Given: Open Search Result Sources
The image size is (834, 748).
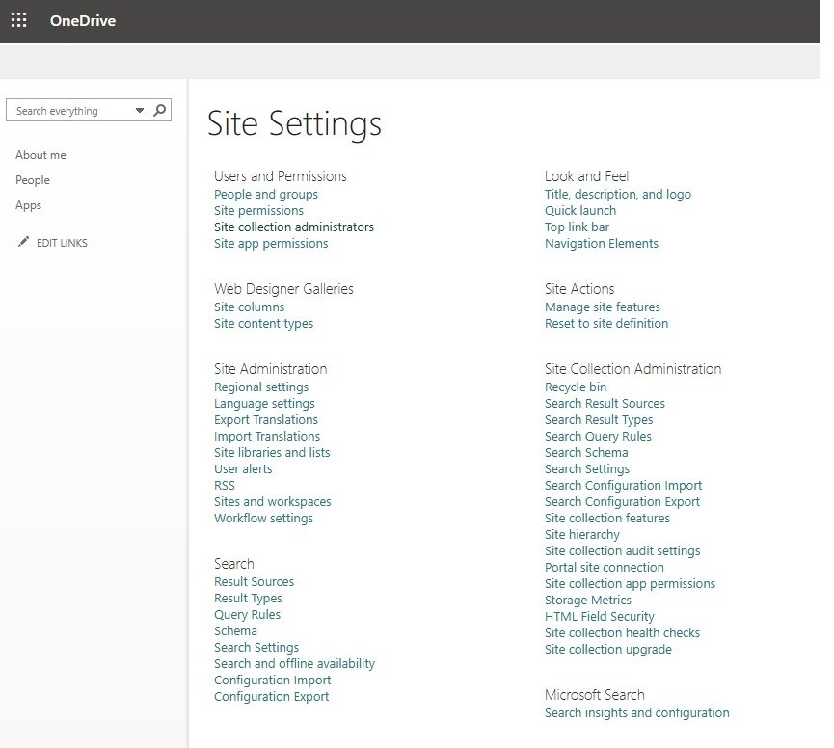Looking at the screenshot, I should click(605, 404).
